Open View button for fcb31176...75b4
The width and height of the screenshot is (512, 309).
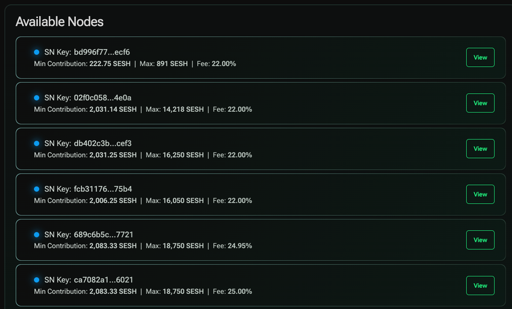(480, 194)
